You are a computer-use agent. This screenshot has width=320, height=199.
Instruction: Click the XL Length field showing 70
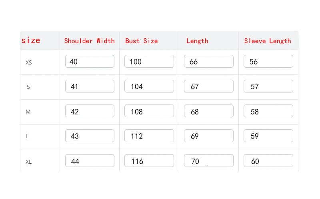coord(209,161)
